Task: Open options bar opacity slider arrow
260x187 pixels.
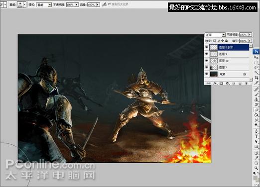Action: 77,4
